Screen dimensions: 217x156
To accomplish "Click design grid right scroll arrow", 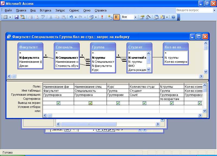I will coord(200,116).
